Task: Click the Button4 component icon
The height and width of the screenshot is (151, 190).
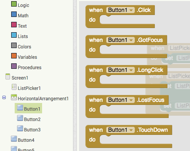Action: (x=14, y=139)
